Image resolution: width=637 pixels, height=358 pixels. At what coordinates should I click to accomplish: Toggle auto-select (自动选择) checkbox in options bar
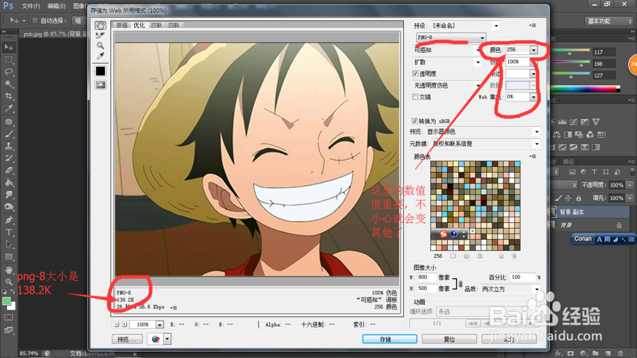click(x=35, y=20)
